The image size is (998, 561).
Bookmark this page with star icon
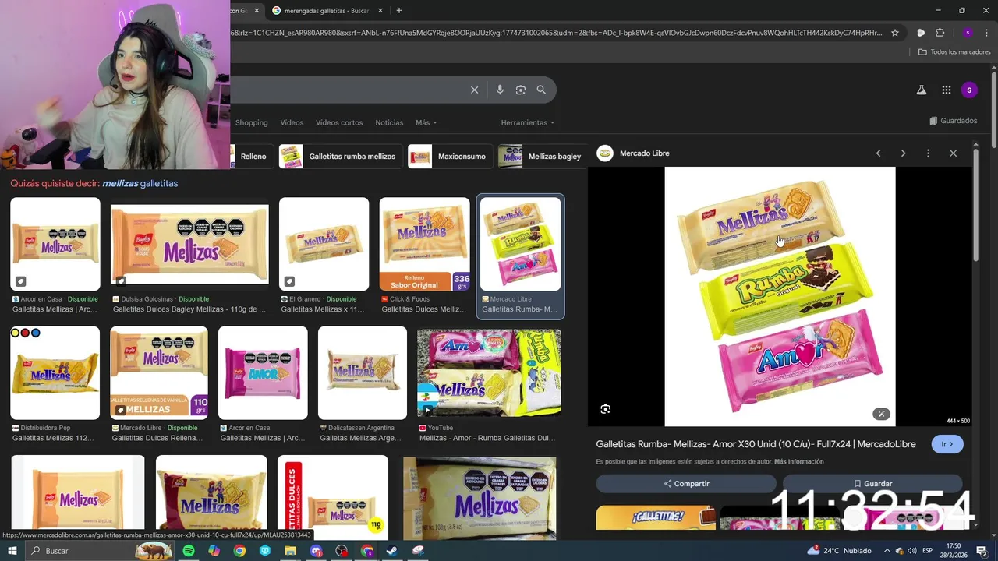(895, 33)
